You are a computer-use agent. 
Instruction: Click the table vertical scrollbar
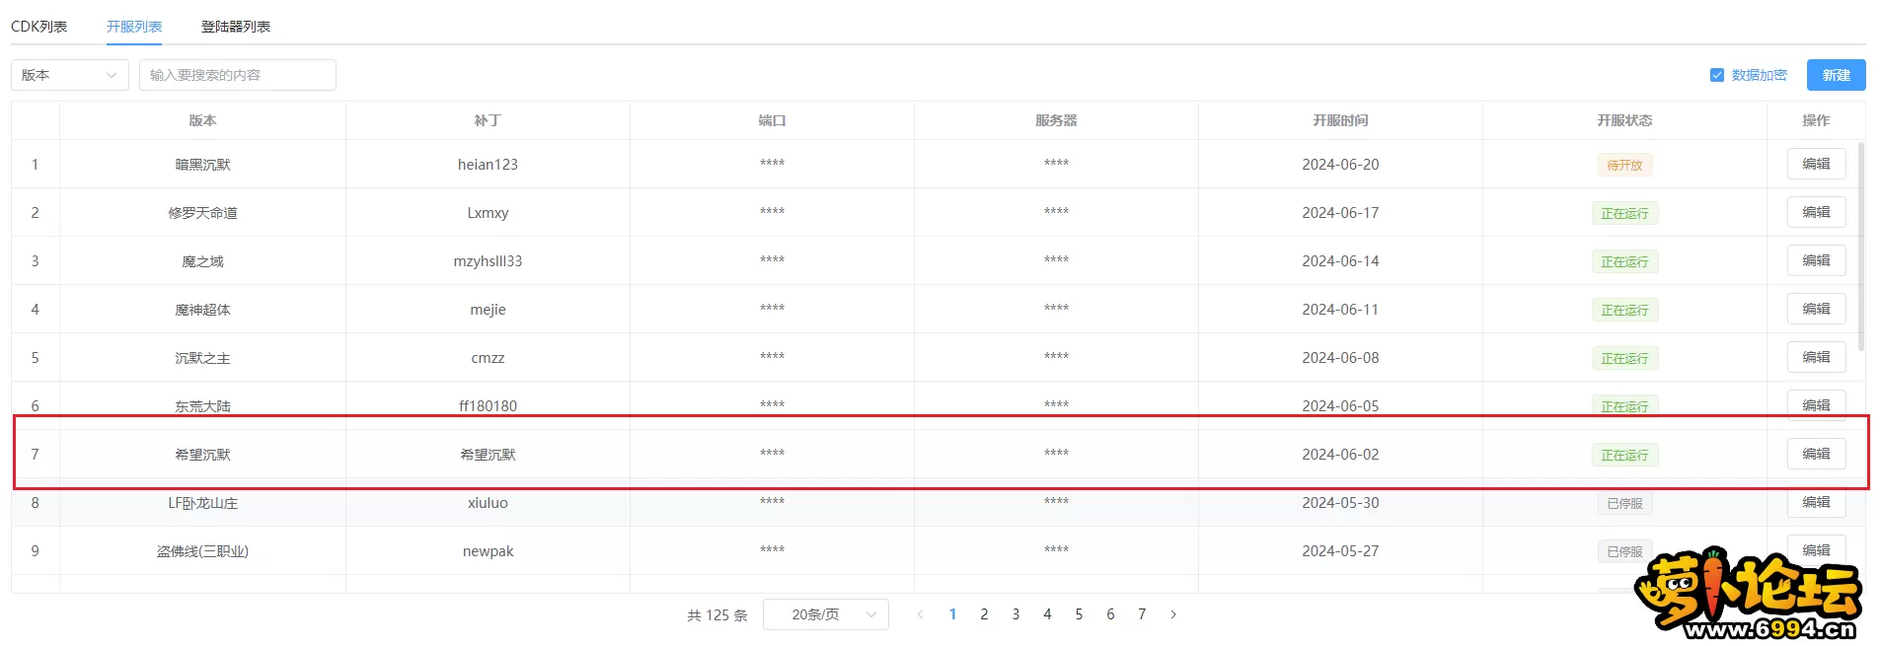[1861, 247]
